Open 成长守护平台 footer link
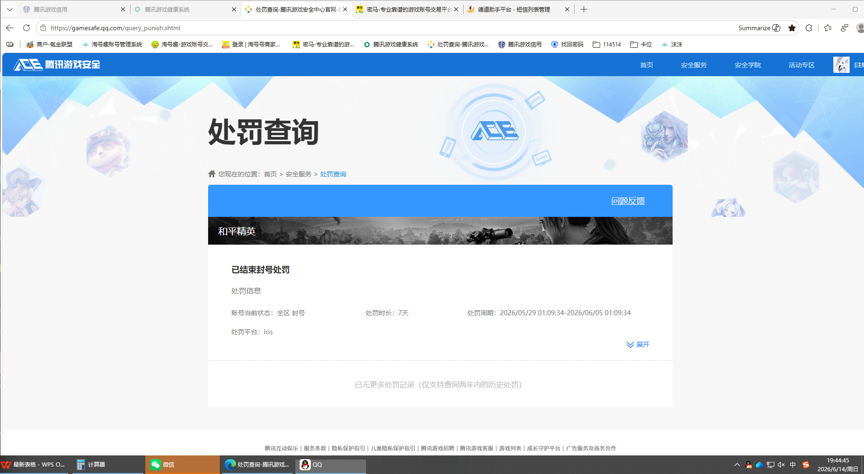 [x=543, y=448]
